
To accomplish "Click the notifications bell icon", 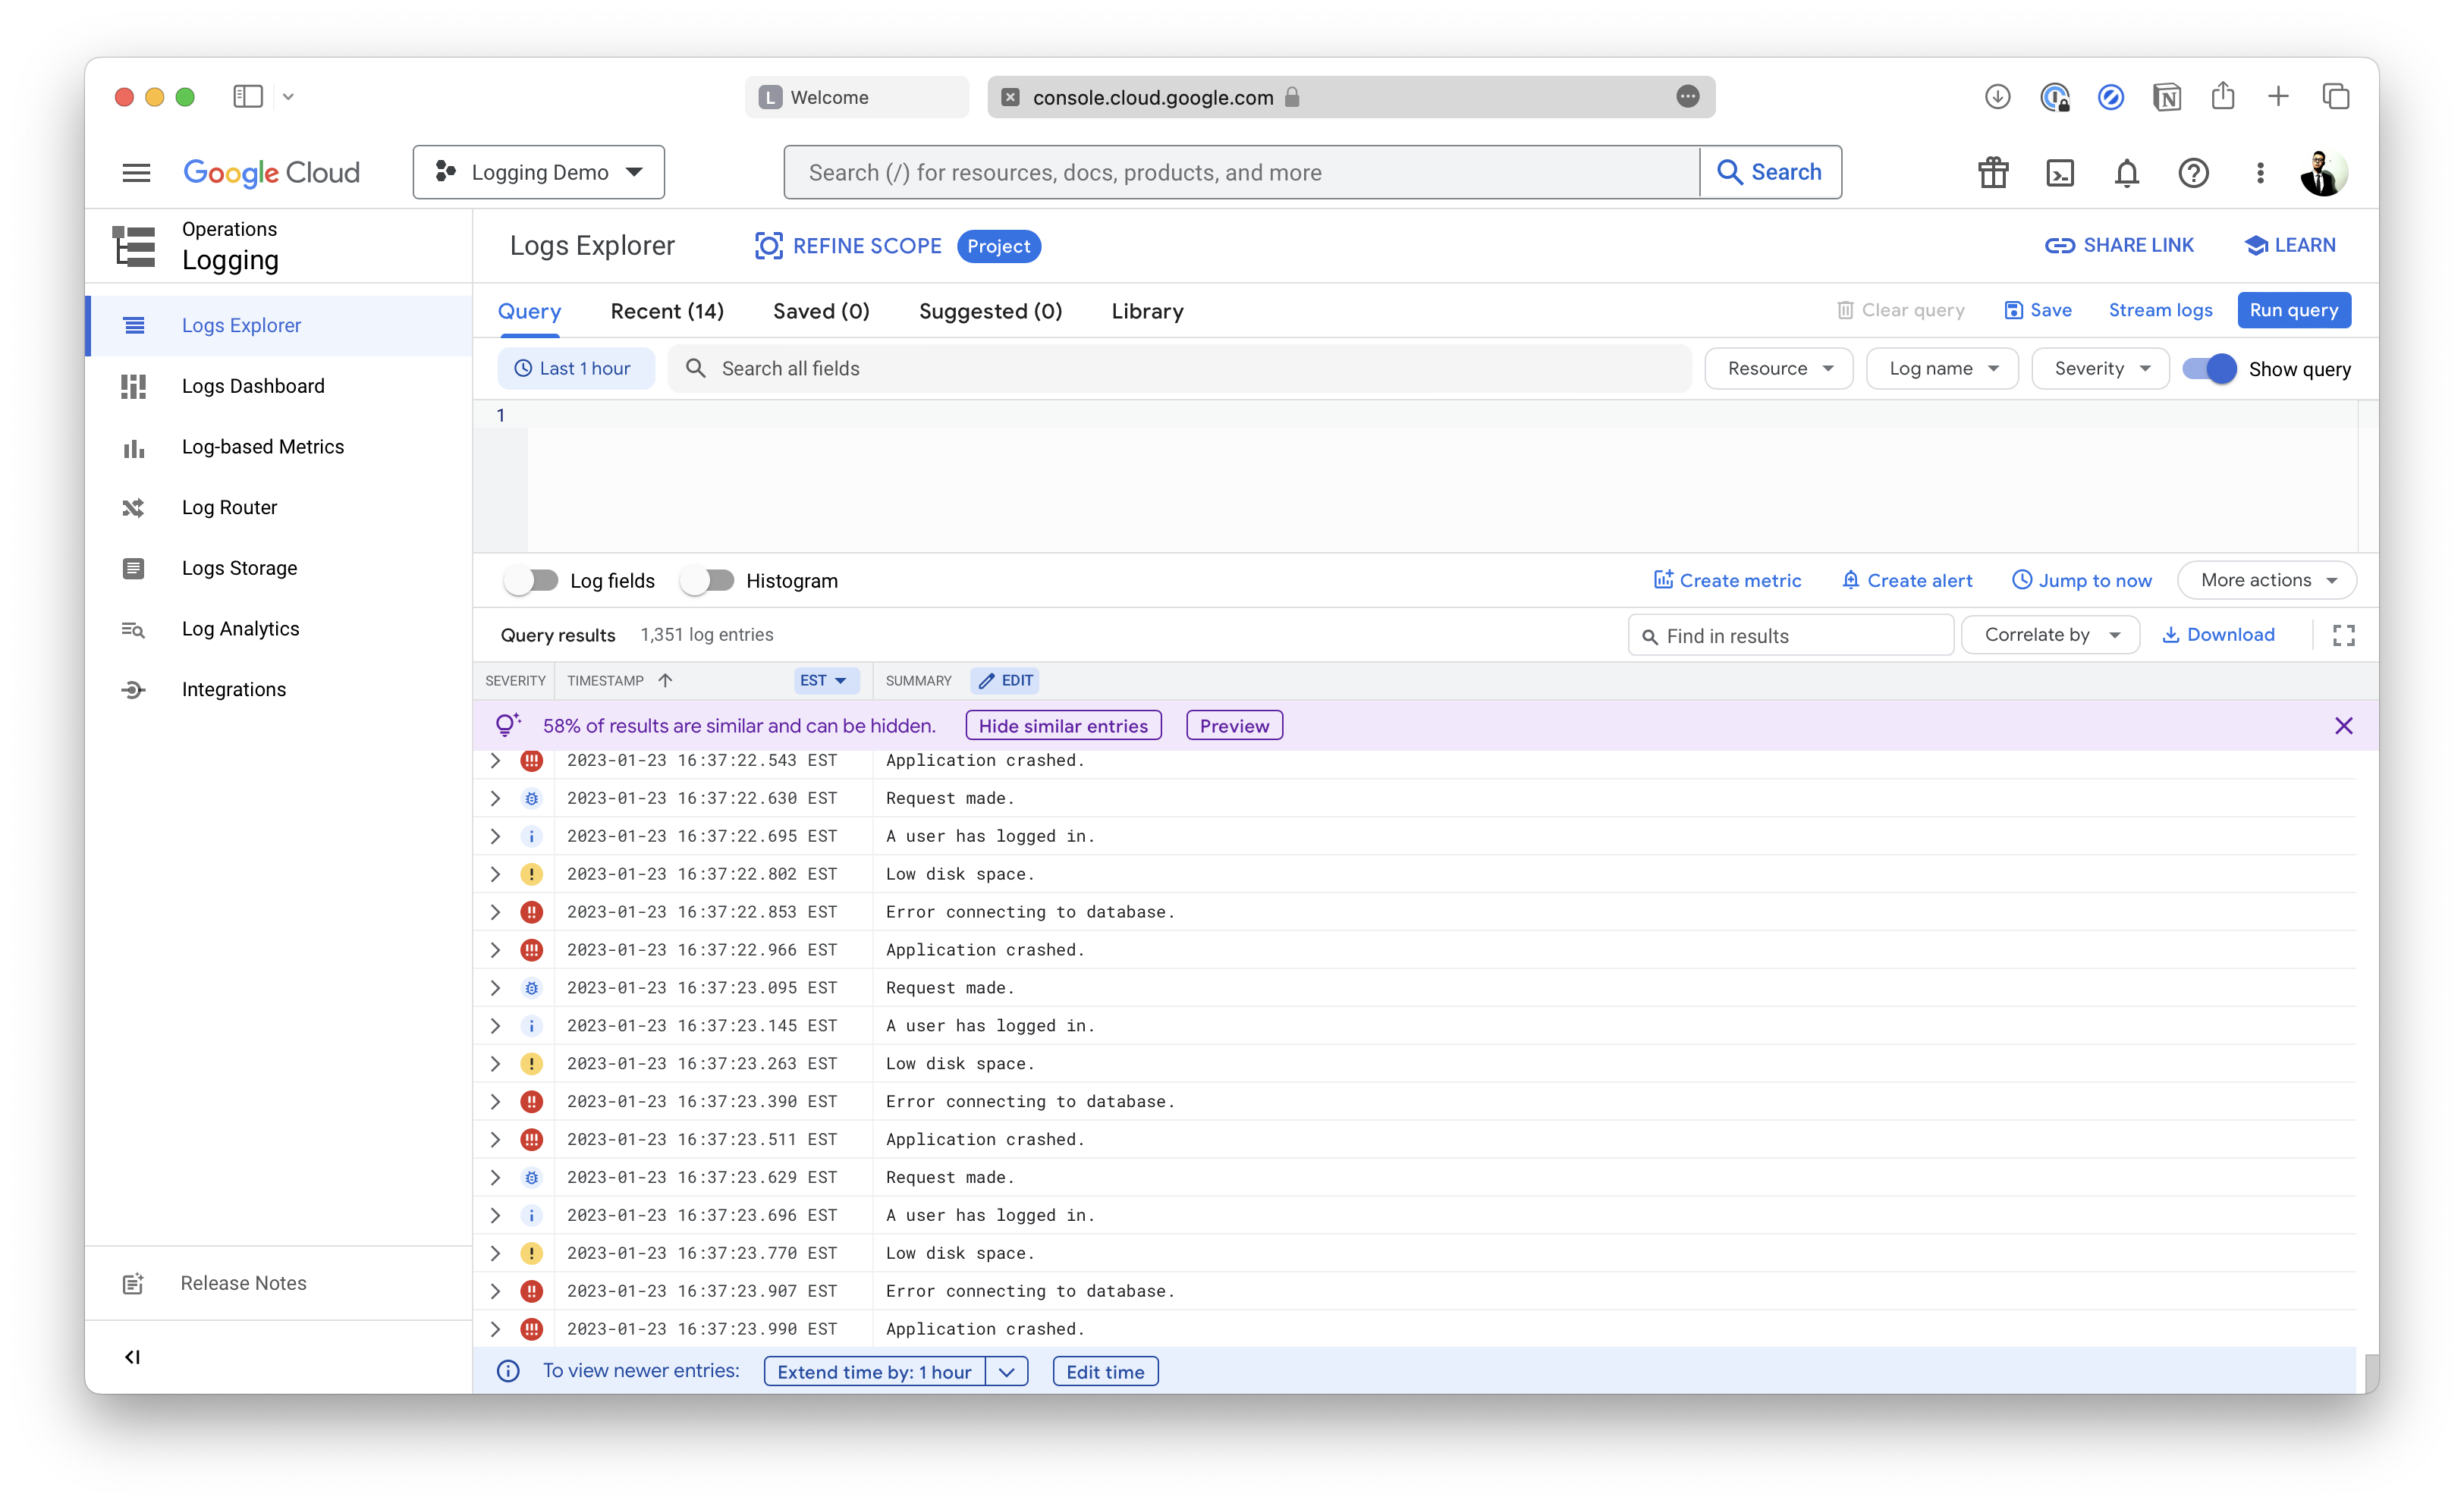I will click(x=2126, y=173).
